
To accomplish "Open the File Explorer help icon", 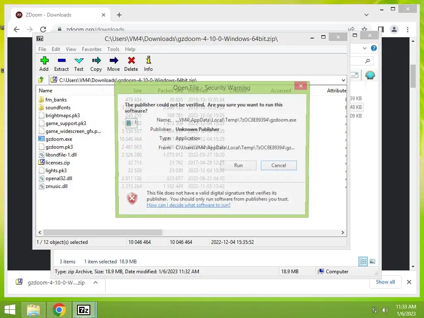I will coord(374,48).
